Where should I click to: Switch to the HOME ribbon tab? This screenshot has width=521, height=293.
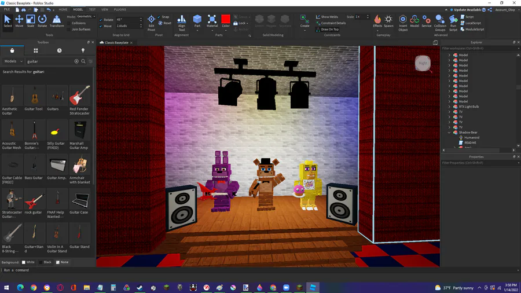pyautogui.click(x=63, y=10)
